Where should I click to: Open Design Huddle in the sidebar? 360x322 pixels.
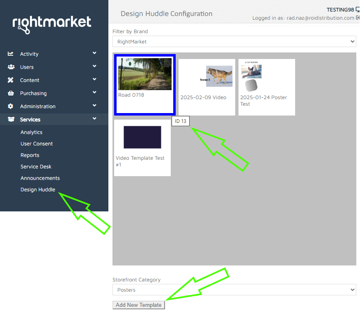click(x=38, y=190)
